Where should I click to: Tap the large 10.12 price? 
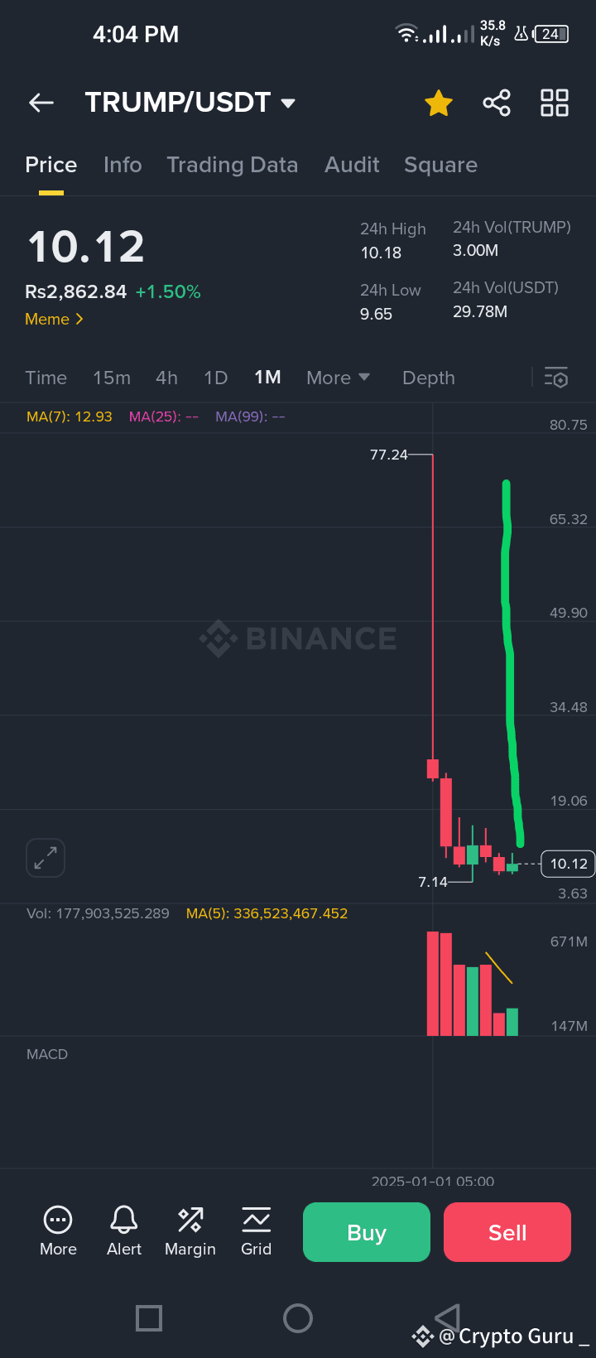point(86,247)
